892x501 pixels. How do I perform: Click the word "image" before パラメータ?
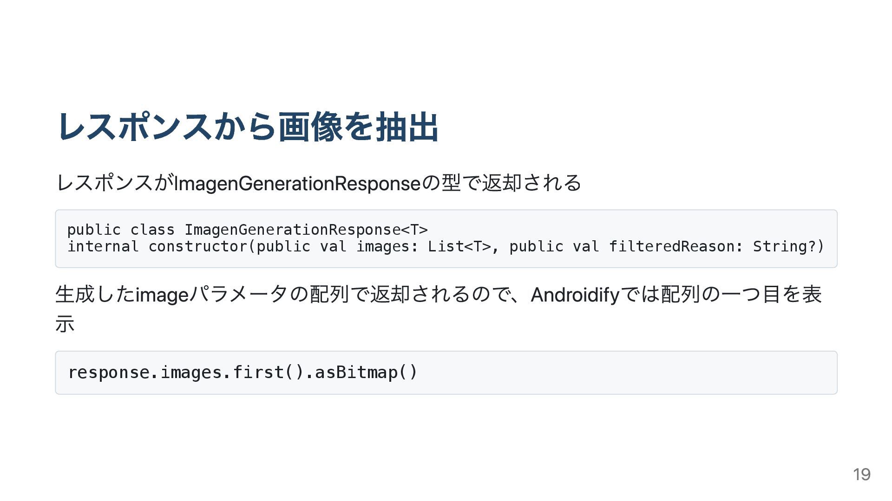coord(162,295)
